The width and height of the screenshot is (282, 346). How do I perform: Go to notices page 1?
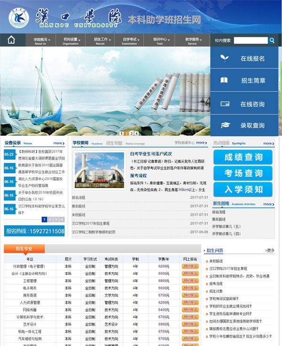(44, 219)
